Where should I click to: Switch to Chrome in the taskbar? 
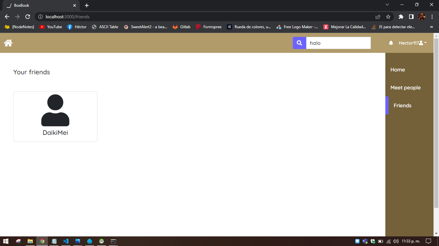(x=42, y=241)
